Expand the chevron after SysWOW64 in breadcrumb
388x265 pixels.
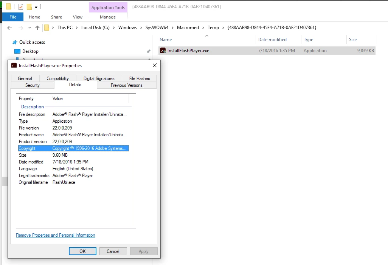point(173,28)
